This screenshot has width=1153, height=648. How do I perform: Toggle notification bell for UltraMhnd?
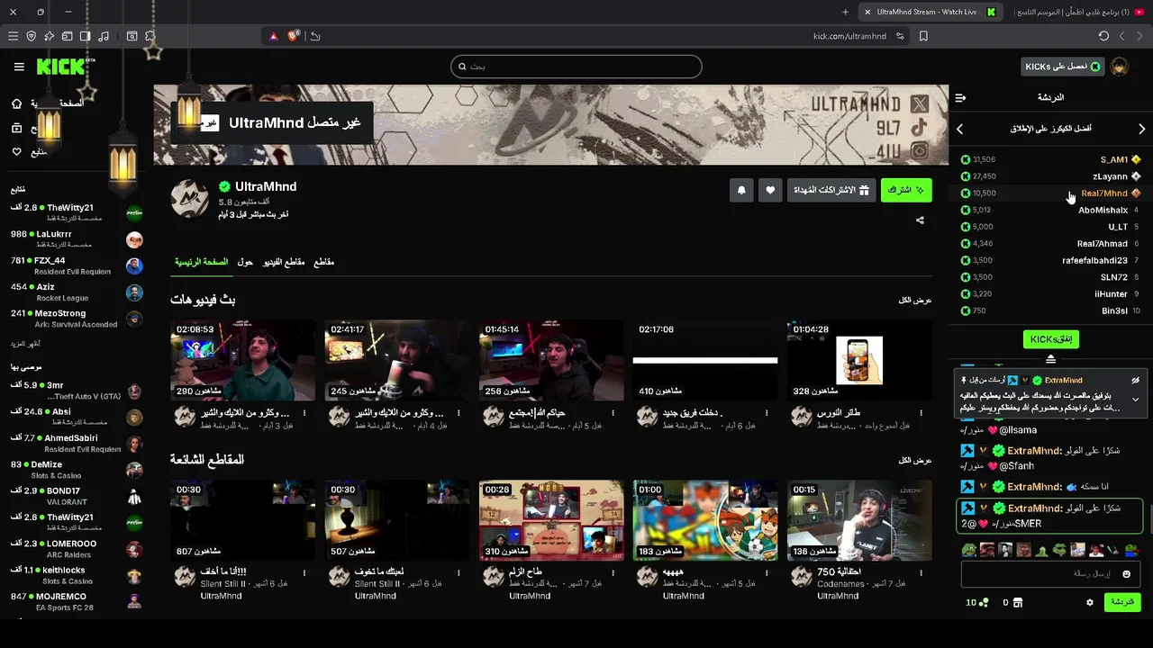(x=741, y=190)
